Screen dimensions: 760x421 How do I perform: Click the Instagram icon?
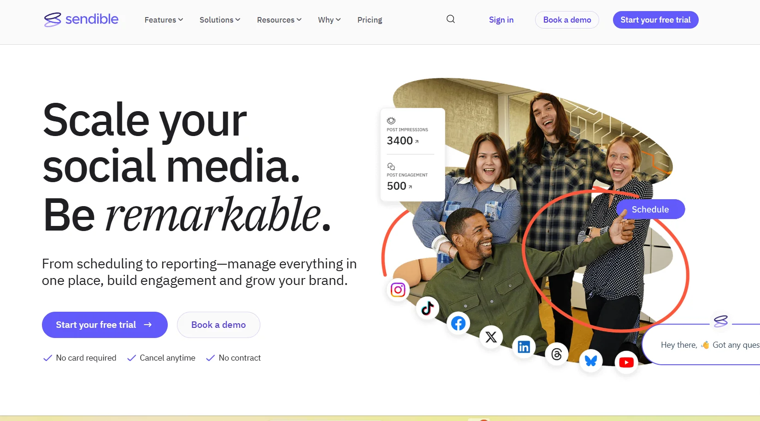[x=398, y=290]
